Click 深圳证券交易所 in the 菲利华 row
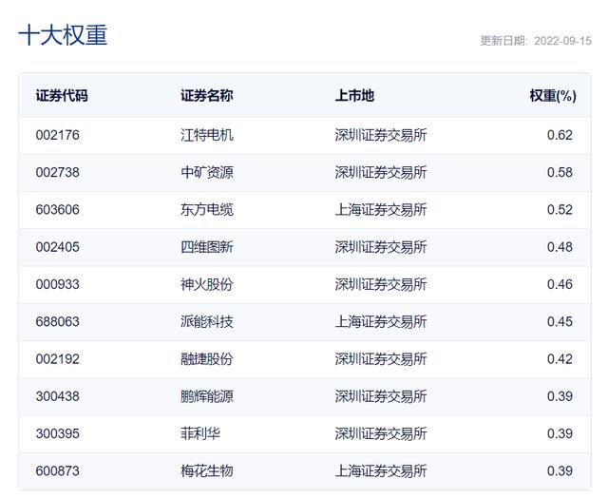The image size is (608, 498). [381, 433]
